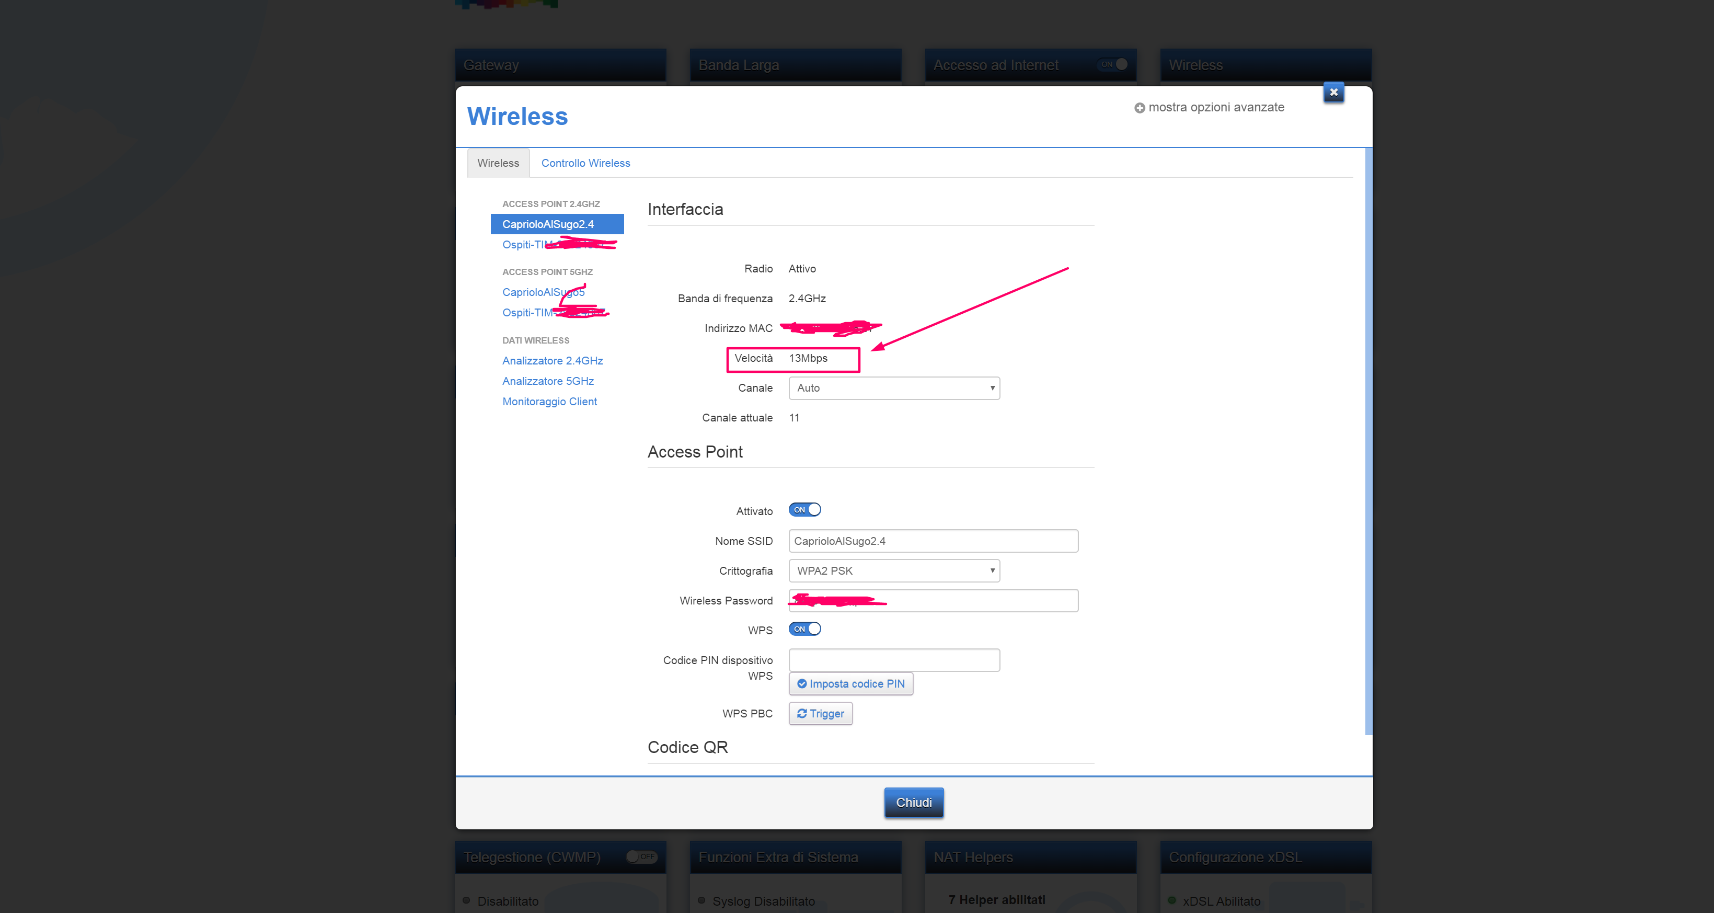Open Analizzatore 2.4GHz
Viewport: 1714px width, 913px height.
click(x=553, y=361)
